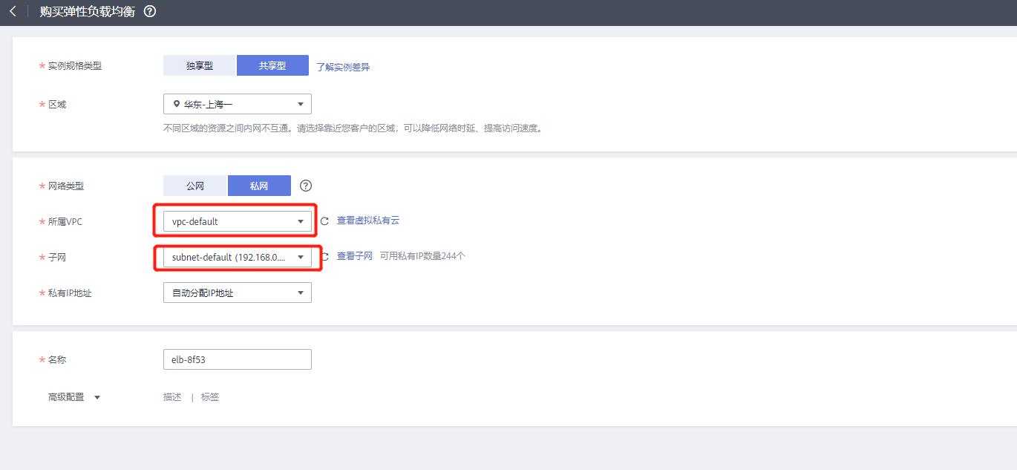
Task: Select 共享型 instance type
Action: [272, 65]
